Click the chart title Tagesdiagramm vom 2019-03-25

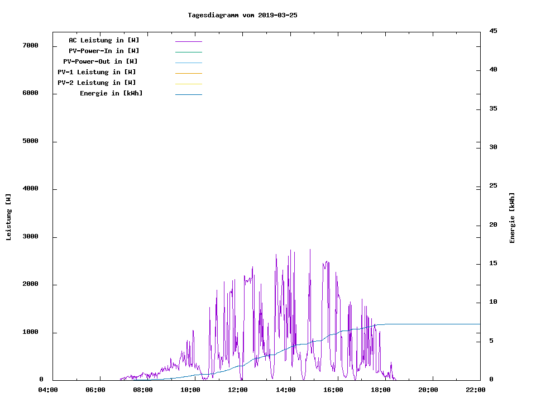pos(242,15)
